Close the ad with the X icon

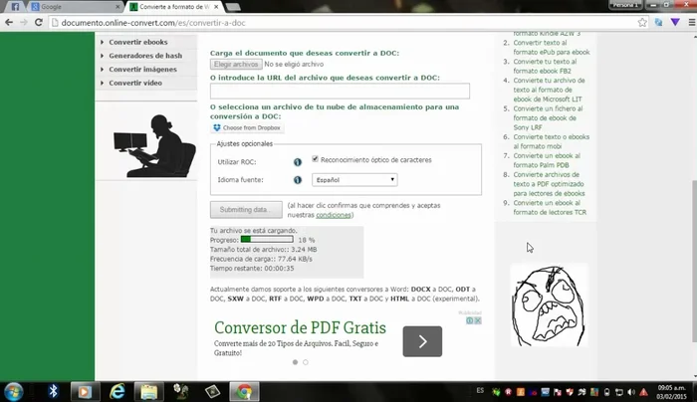coord(478,320)
